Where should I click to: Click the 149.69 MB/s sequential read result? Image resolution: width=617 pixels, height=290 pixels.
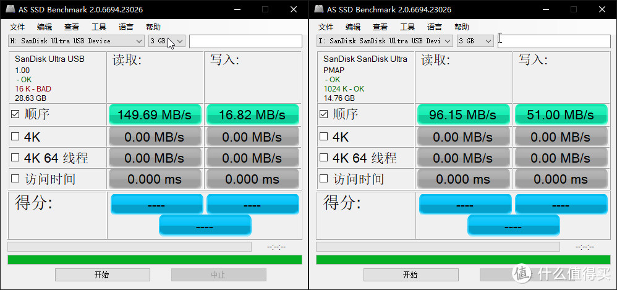point(155,114)
